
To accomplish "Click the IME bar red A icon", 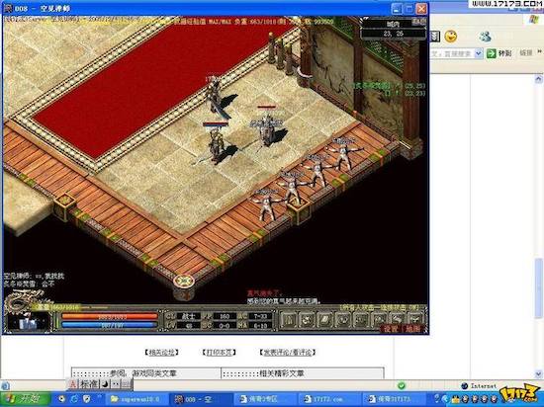I will tap(73, 384).
